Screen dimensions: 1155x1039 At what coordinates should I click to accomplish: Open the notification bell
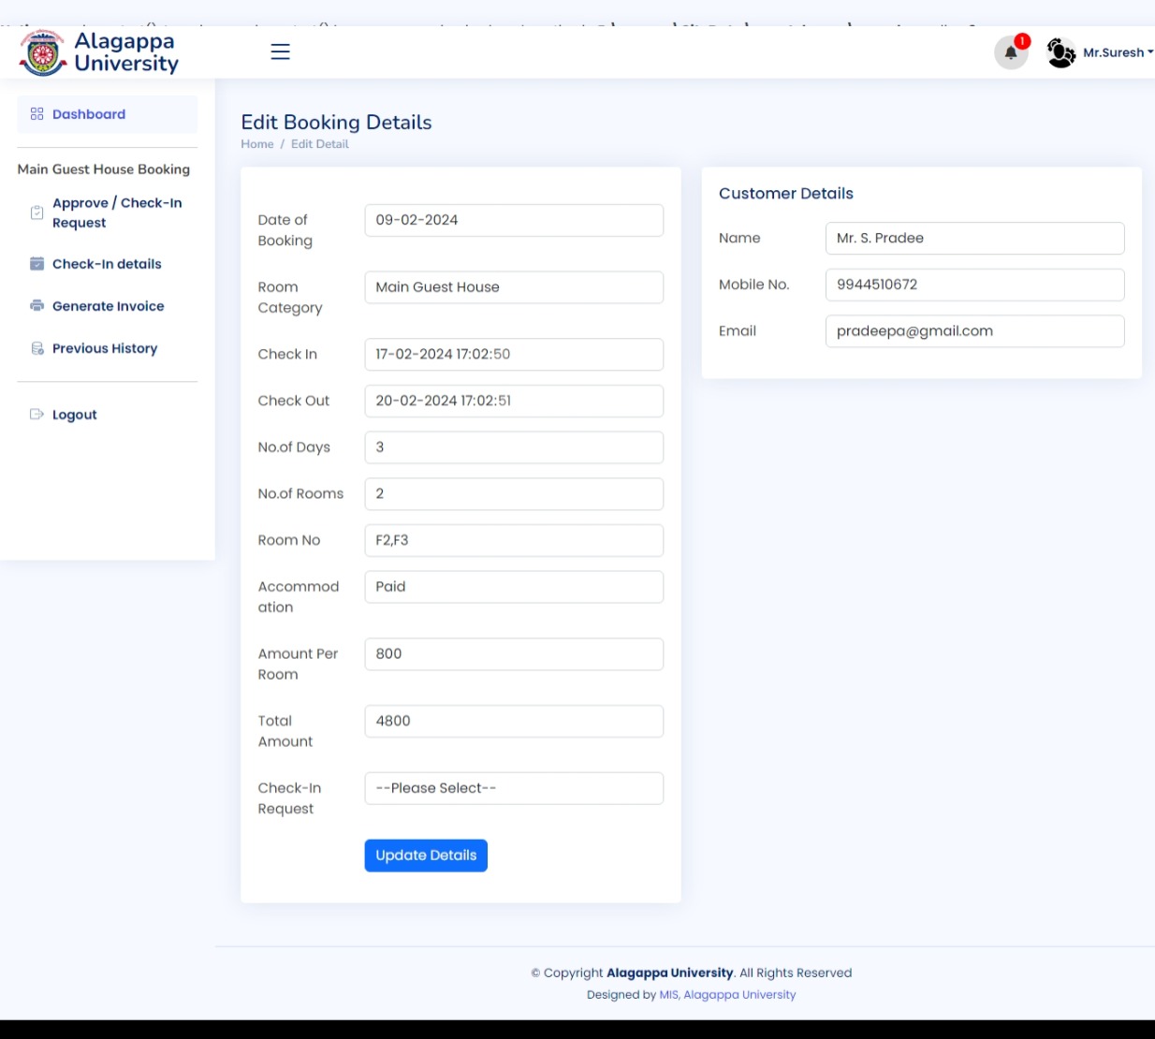(1011, 53)
